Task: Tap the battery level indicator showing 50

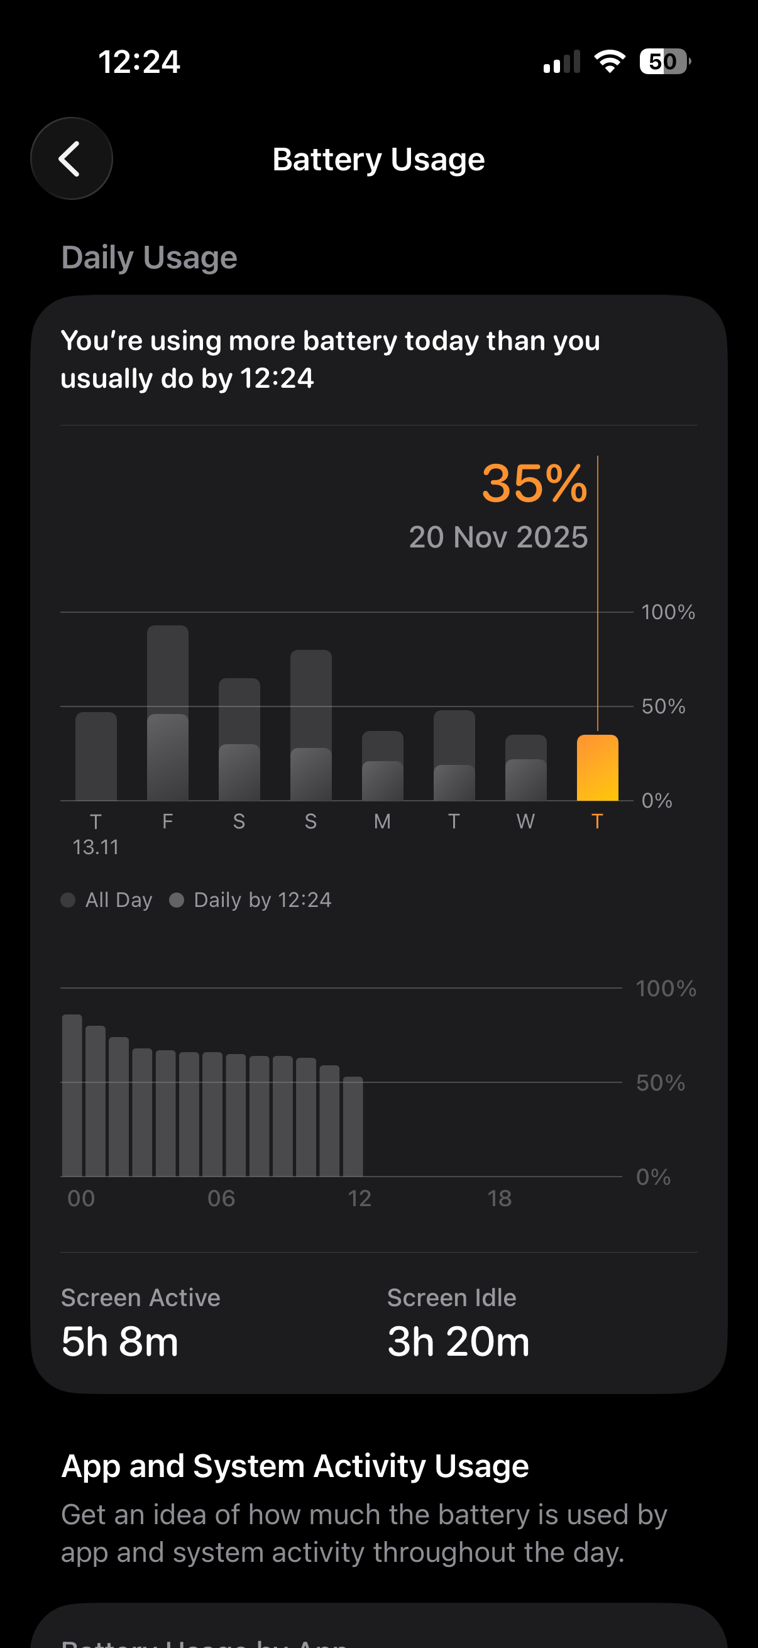Action: [664, 62]
